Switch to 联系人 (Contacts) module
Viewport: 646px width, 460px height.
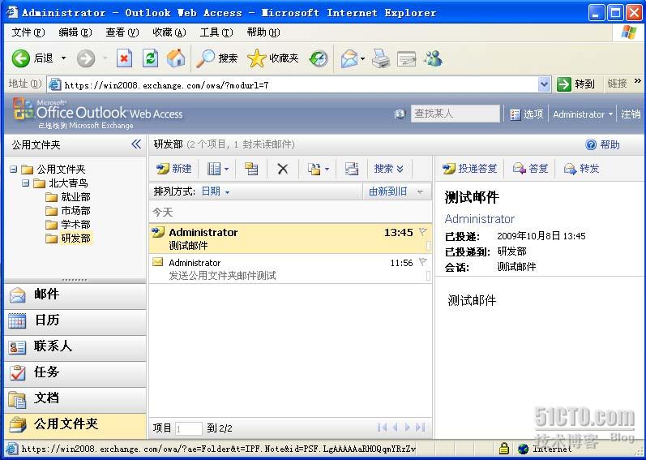coord(75,346)
